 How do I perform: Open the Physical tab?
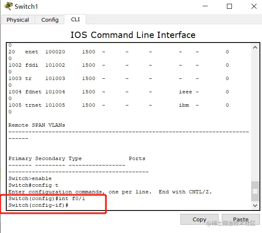18,20
